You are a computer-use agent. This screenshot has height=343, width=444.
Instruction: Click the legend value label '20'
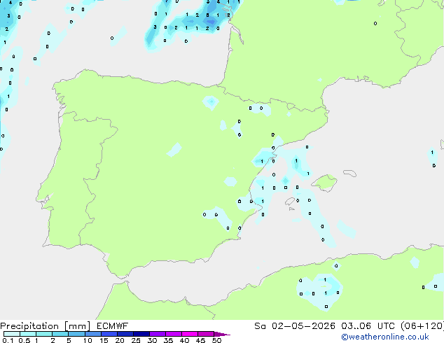tap(120, 340)
